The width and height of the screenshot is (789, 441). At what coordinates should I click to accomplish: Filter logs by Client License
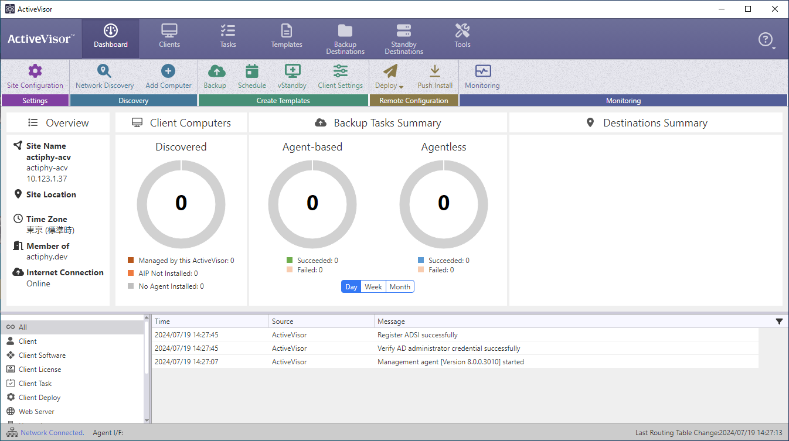(72, 370)
